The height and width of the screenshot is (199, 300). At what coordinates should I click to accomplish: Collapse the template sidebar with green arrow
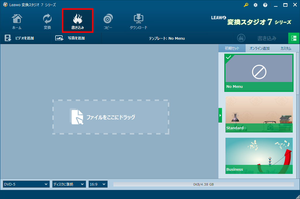coord(220,115)
